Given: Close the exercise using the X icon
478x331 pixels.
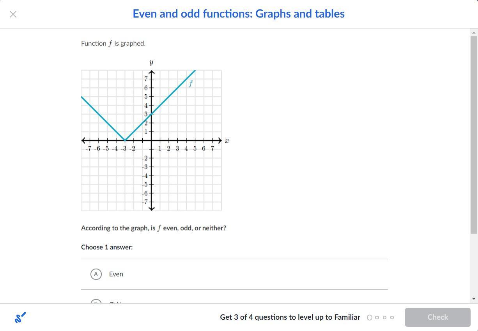Looking at the screenshot, I should (13, 14).
